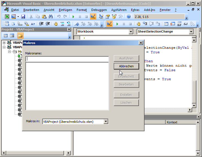
Task: Click the Next Bookmark icon
Action: (83, 24)
